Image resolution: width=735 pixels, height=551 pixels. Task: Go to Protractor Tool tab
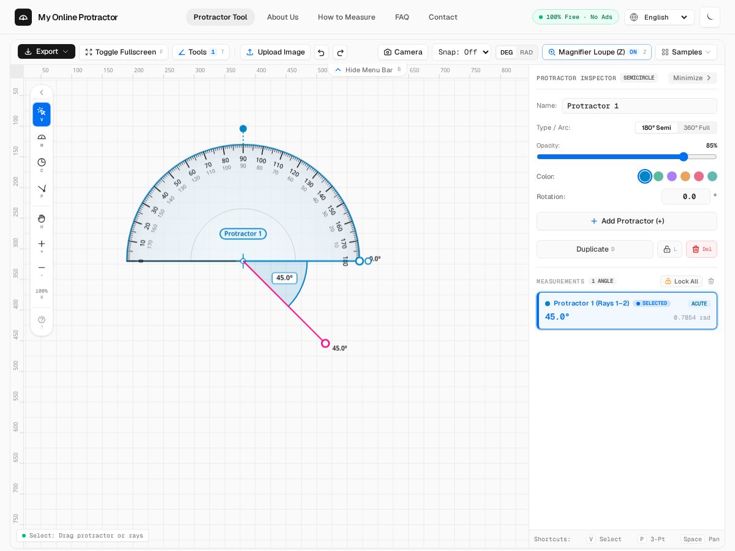(x=221, y=17)
